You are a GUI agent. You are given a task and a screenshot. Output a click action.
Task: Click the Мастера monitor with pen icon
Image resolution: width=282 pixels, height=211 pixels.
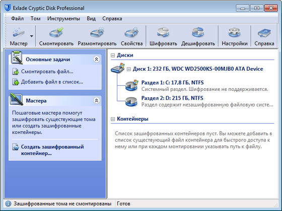click(x=17, y=99)
